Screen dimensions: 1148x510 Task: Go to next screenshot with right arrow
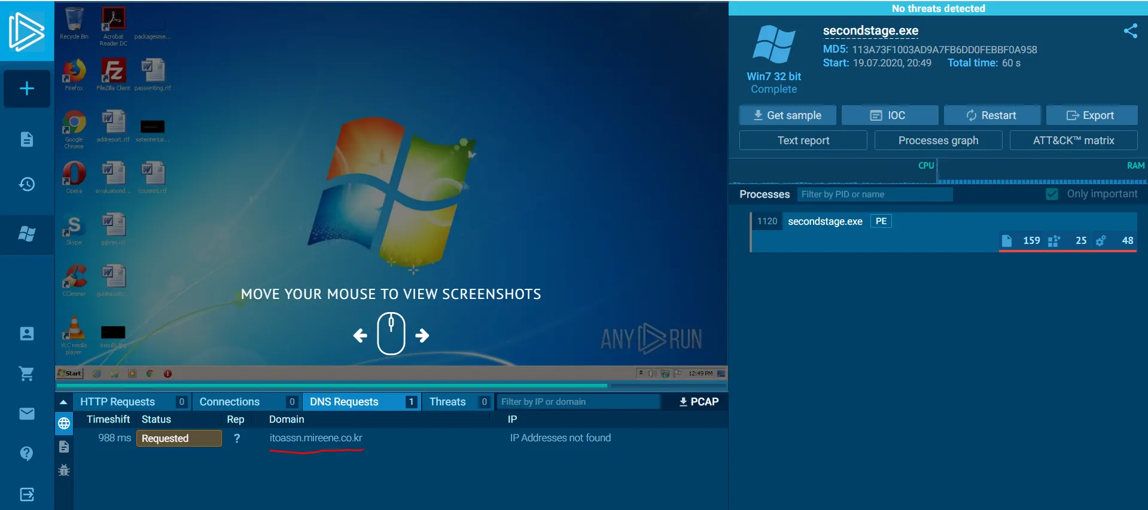pyautogui.click(x=422, y=335)
